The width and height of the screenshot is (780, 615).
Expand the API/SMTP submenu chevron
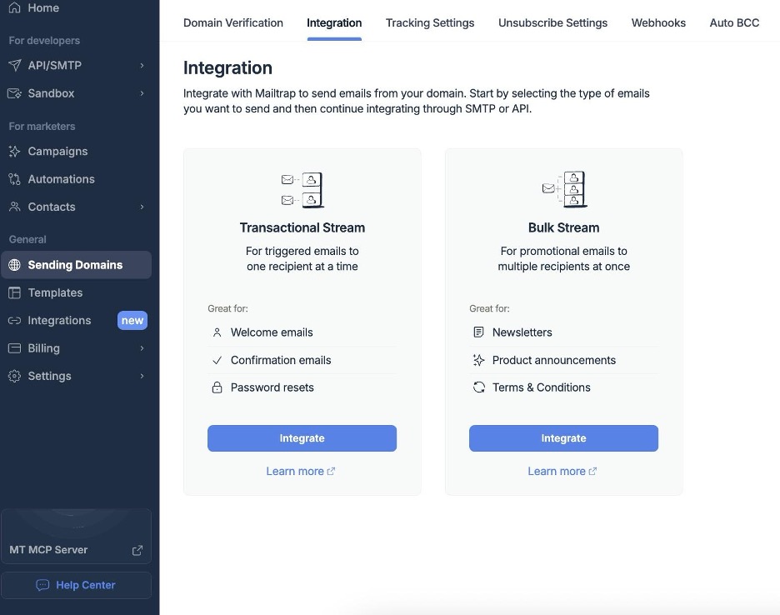pyautogui.click(x=142, y=66)
